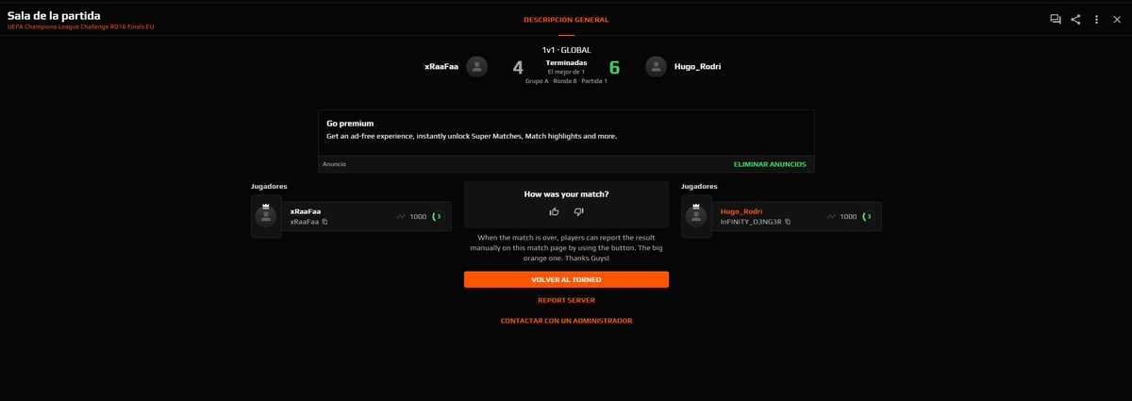Give a thumbs up for the match
This screenshot has height=401, width=1132.
pos(555,211)
